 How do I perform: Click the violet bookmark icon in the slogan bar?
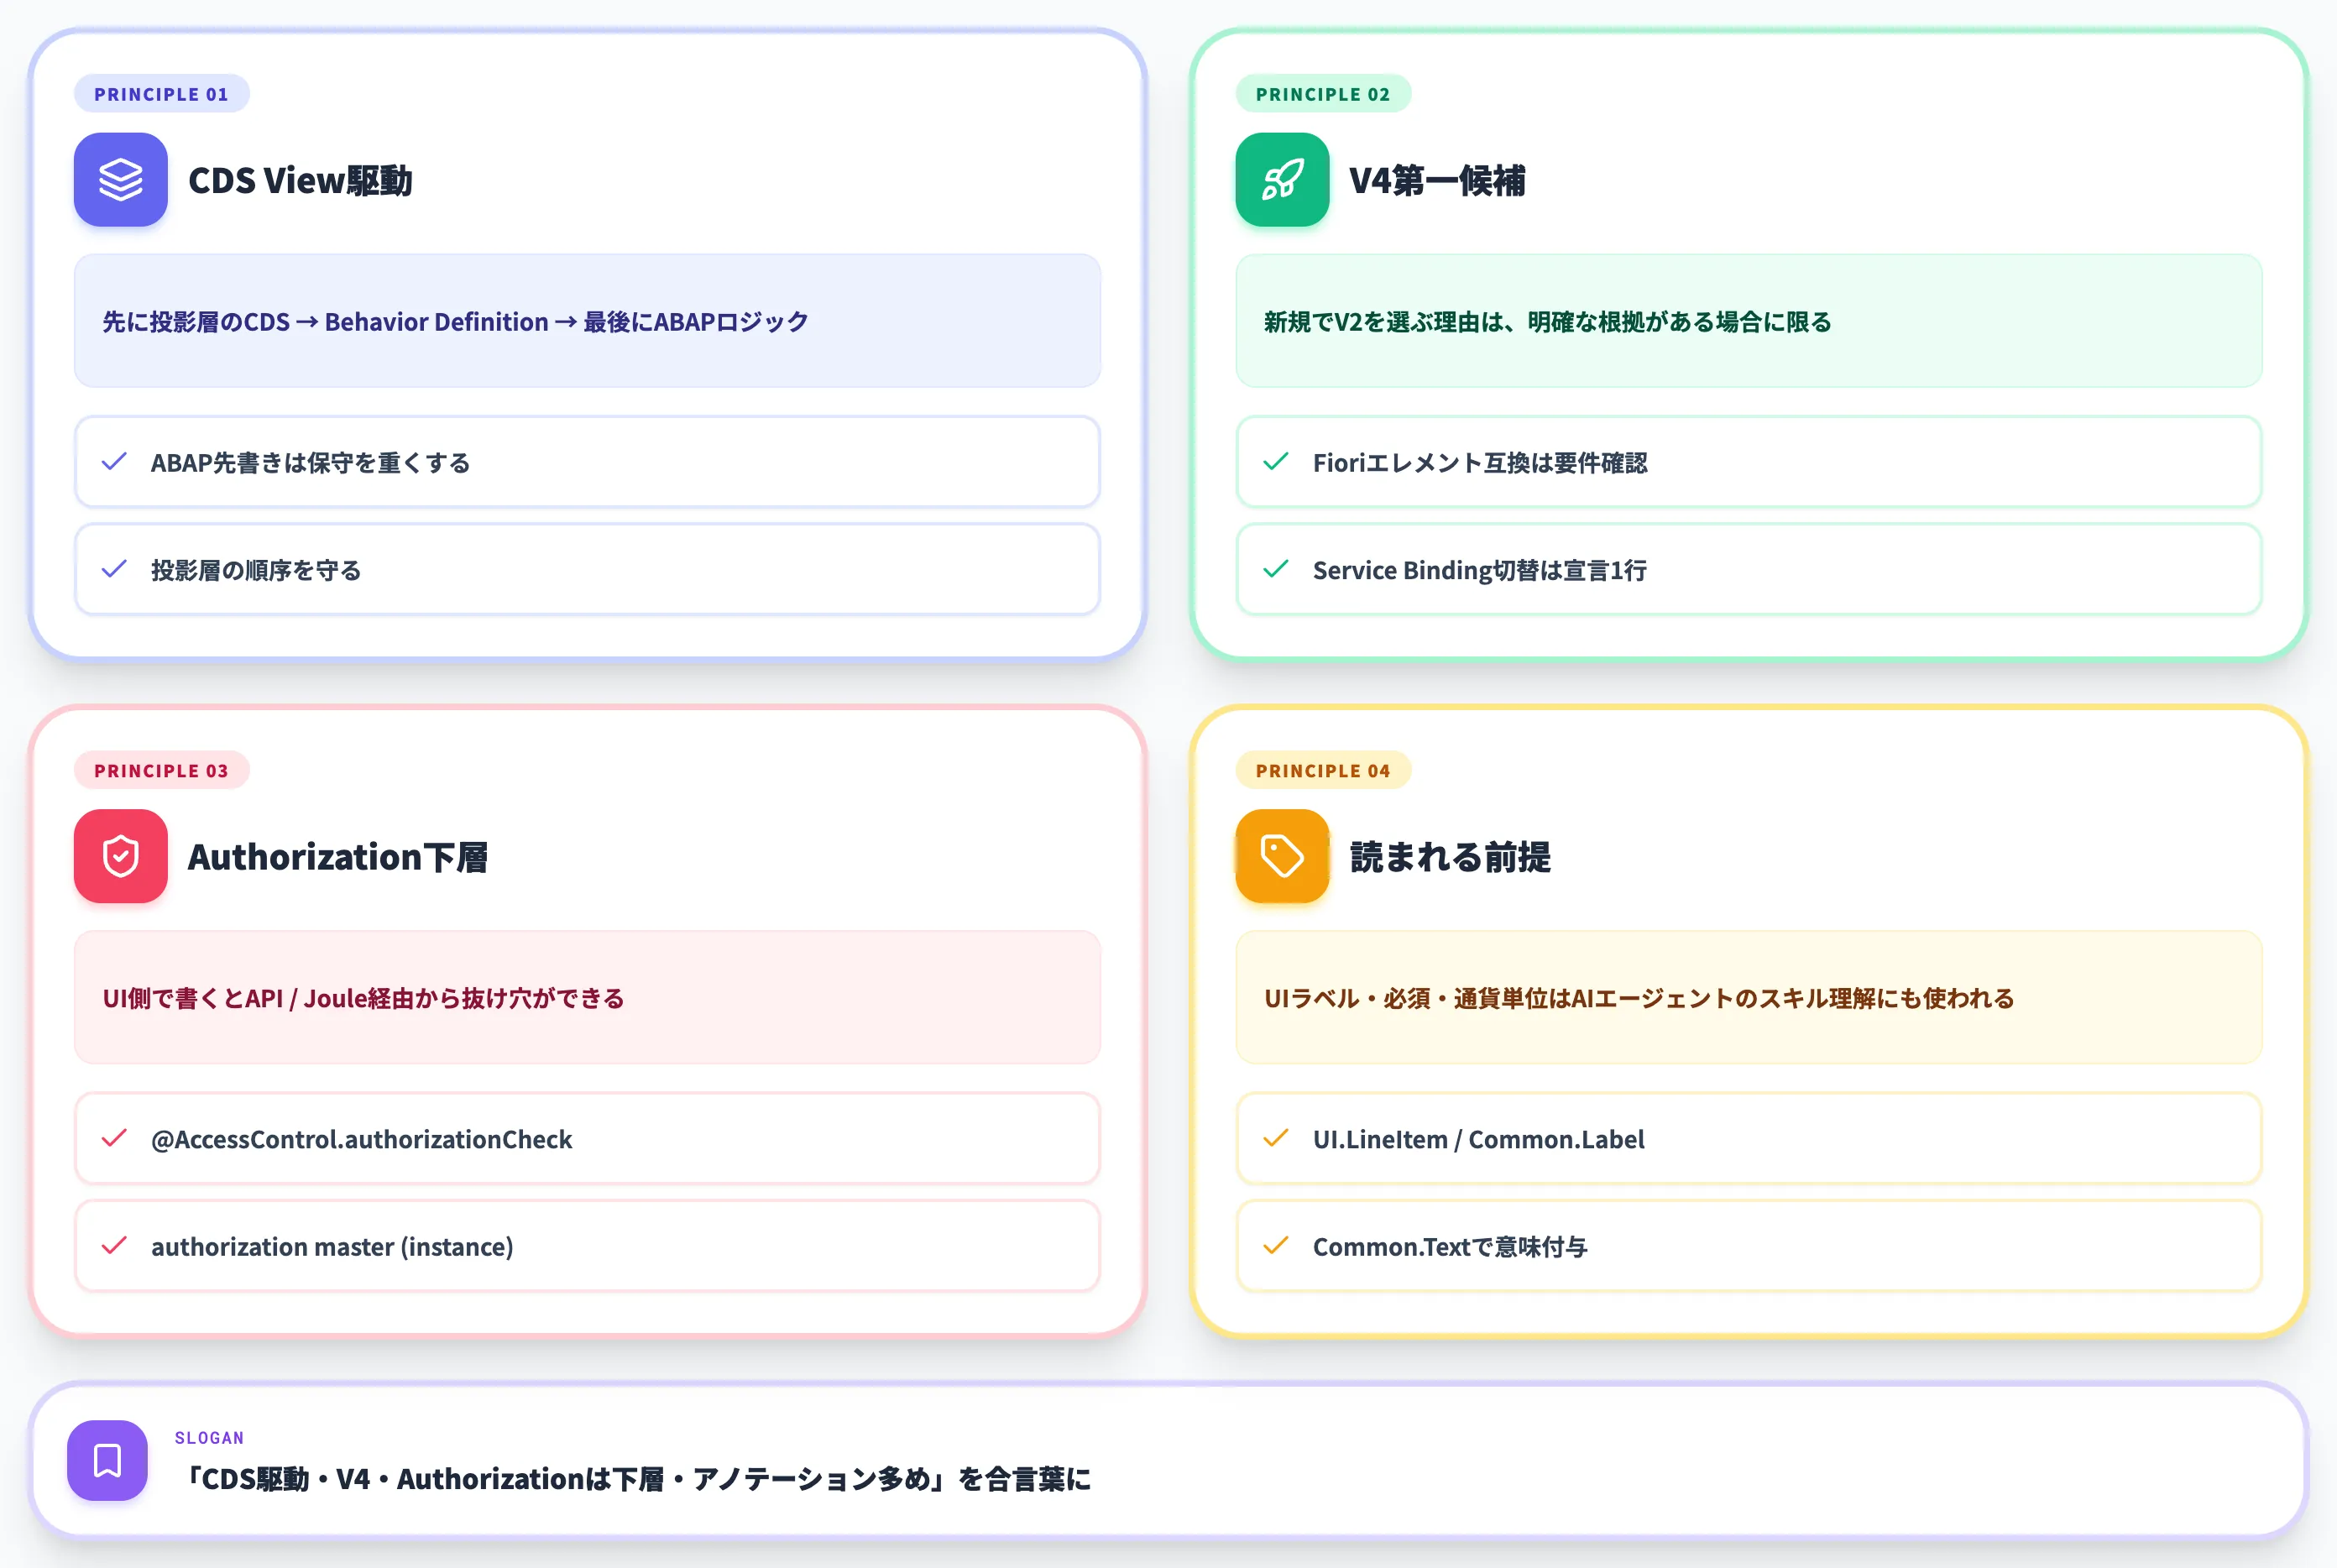(x=107, y=1460)
